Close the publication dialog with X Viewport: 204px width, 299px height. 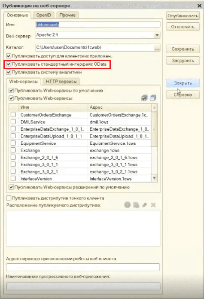(199, 6)
